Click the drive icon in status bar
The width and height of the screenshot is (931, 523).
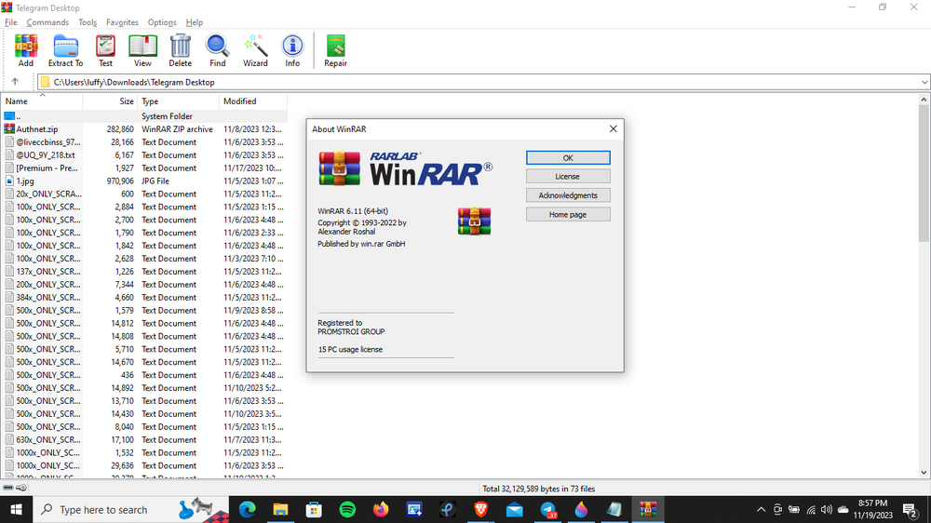(x=8, y=488)
